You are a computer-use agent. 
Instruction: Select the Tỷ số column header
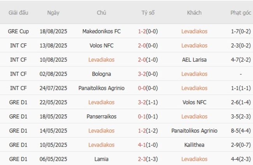point(148,13)
